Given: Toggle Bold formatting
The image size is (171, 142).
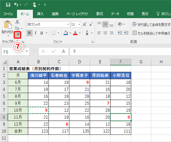Looking at the screenshot, I should coord(29,33).
